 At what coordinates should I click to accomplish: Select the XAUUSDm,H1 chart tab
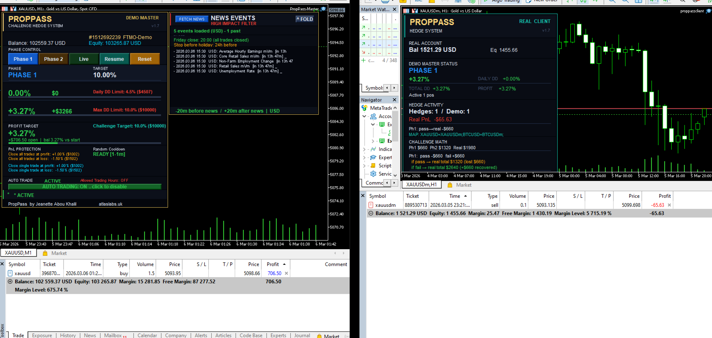(x=422, y=185)
